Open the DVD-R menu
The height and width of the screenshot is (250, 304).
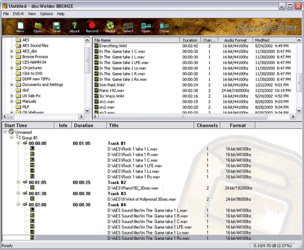19,14
